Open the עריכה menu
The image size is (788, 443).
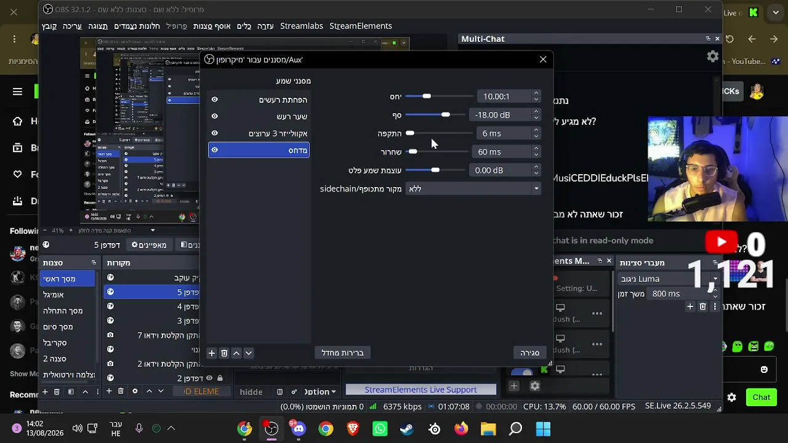(72, 26)
